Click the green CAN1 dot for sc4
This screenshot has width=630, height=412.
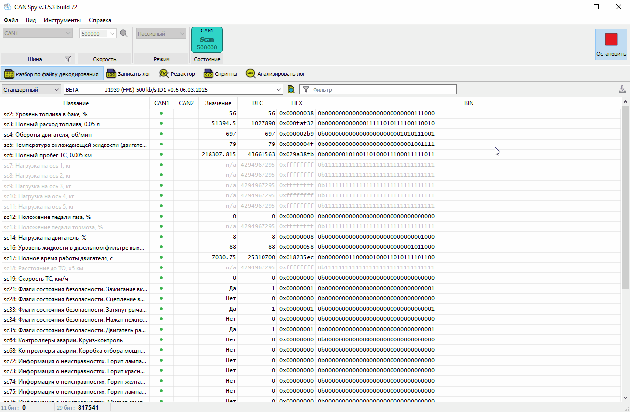tap(161, 134)
